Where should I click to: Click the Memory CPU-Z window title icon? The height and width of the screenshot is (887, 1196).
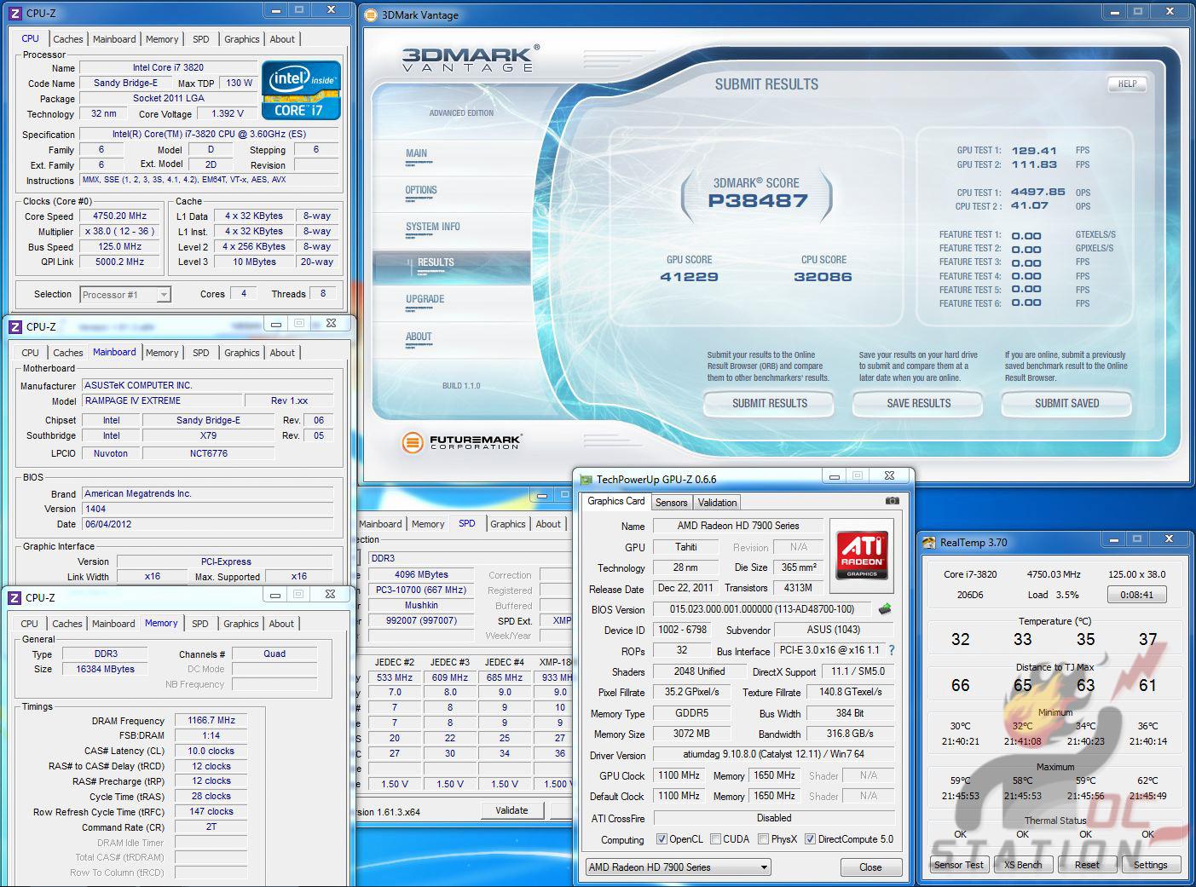click(14, 597)
